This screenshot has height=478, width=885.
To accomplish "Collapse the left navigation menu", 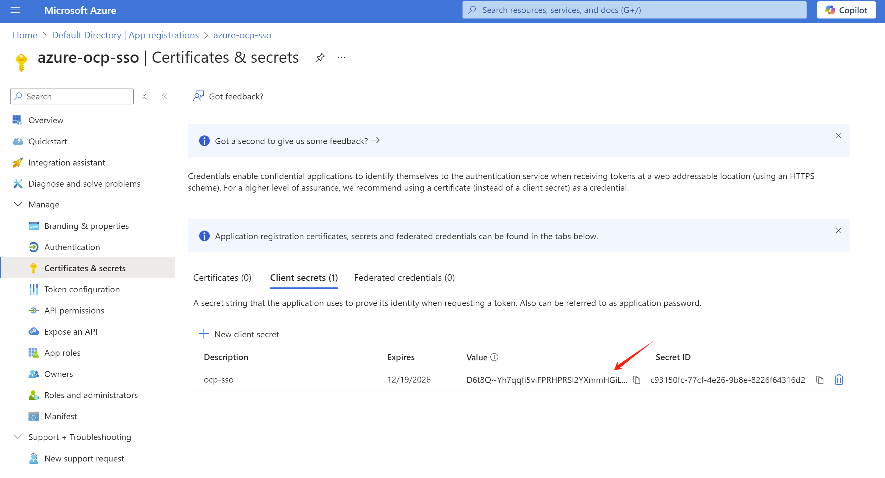I will pos(164,96).
